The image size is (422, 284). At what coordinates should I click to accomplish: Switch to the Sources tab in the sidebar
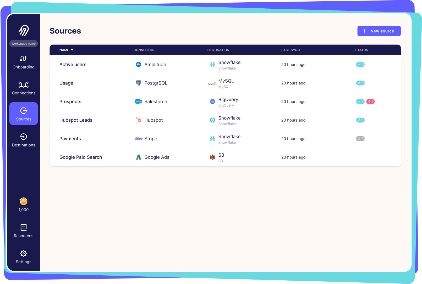[x=24, y=113]
